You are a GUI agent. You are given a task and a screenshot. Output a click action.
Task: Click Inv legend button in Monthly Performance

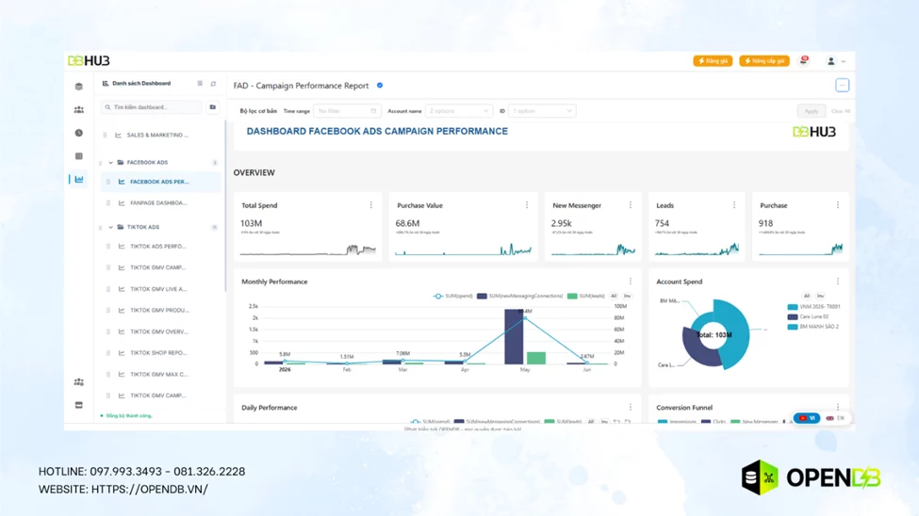(x=627, y=297)
